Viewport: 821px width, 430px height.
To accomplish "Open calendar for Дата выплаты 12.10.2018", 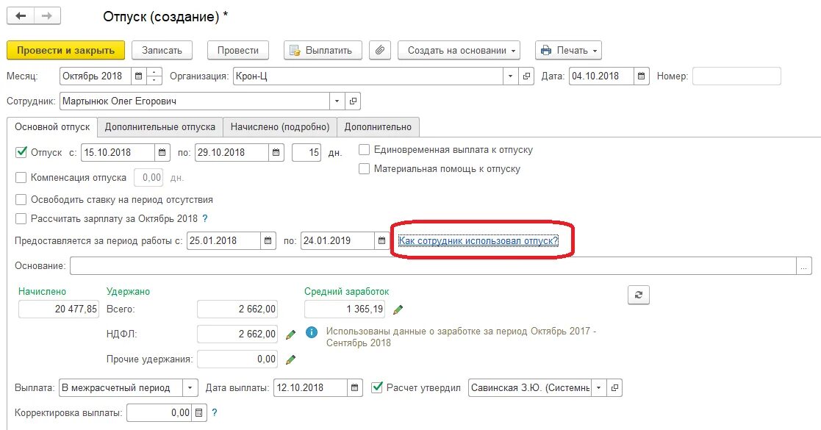I will (x=354, y=387).
